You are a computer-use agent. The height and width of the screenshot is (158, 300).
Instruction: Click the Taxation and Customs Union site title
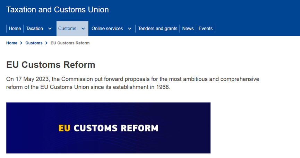tap(58, 10)
